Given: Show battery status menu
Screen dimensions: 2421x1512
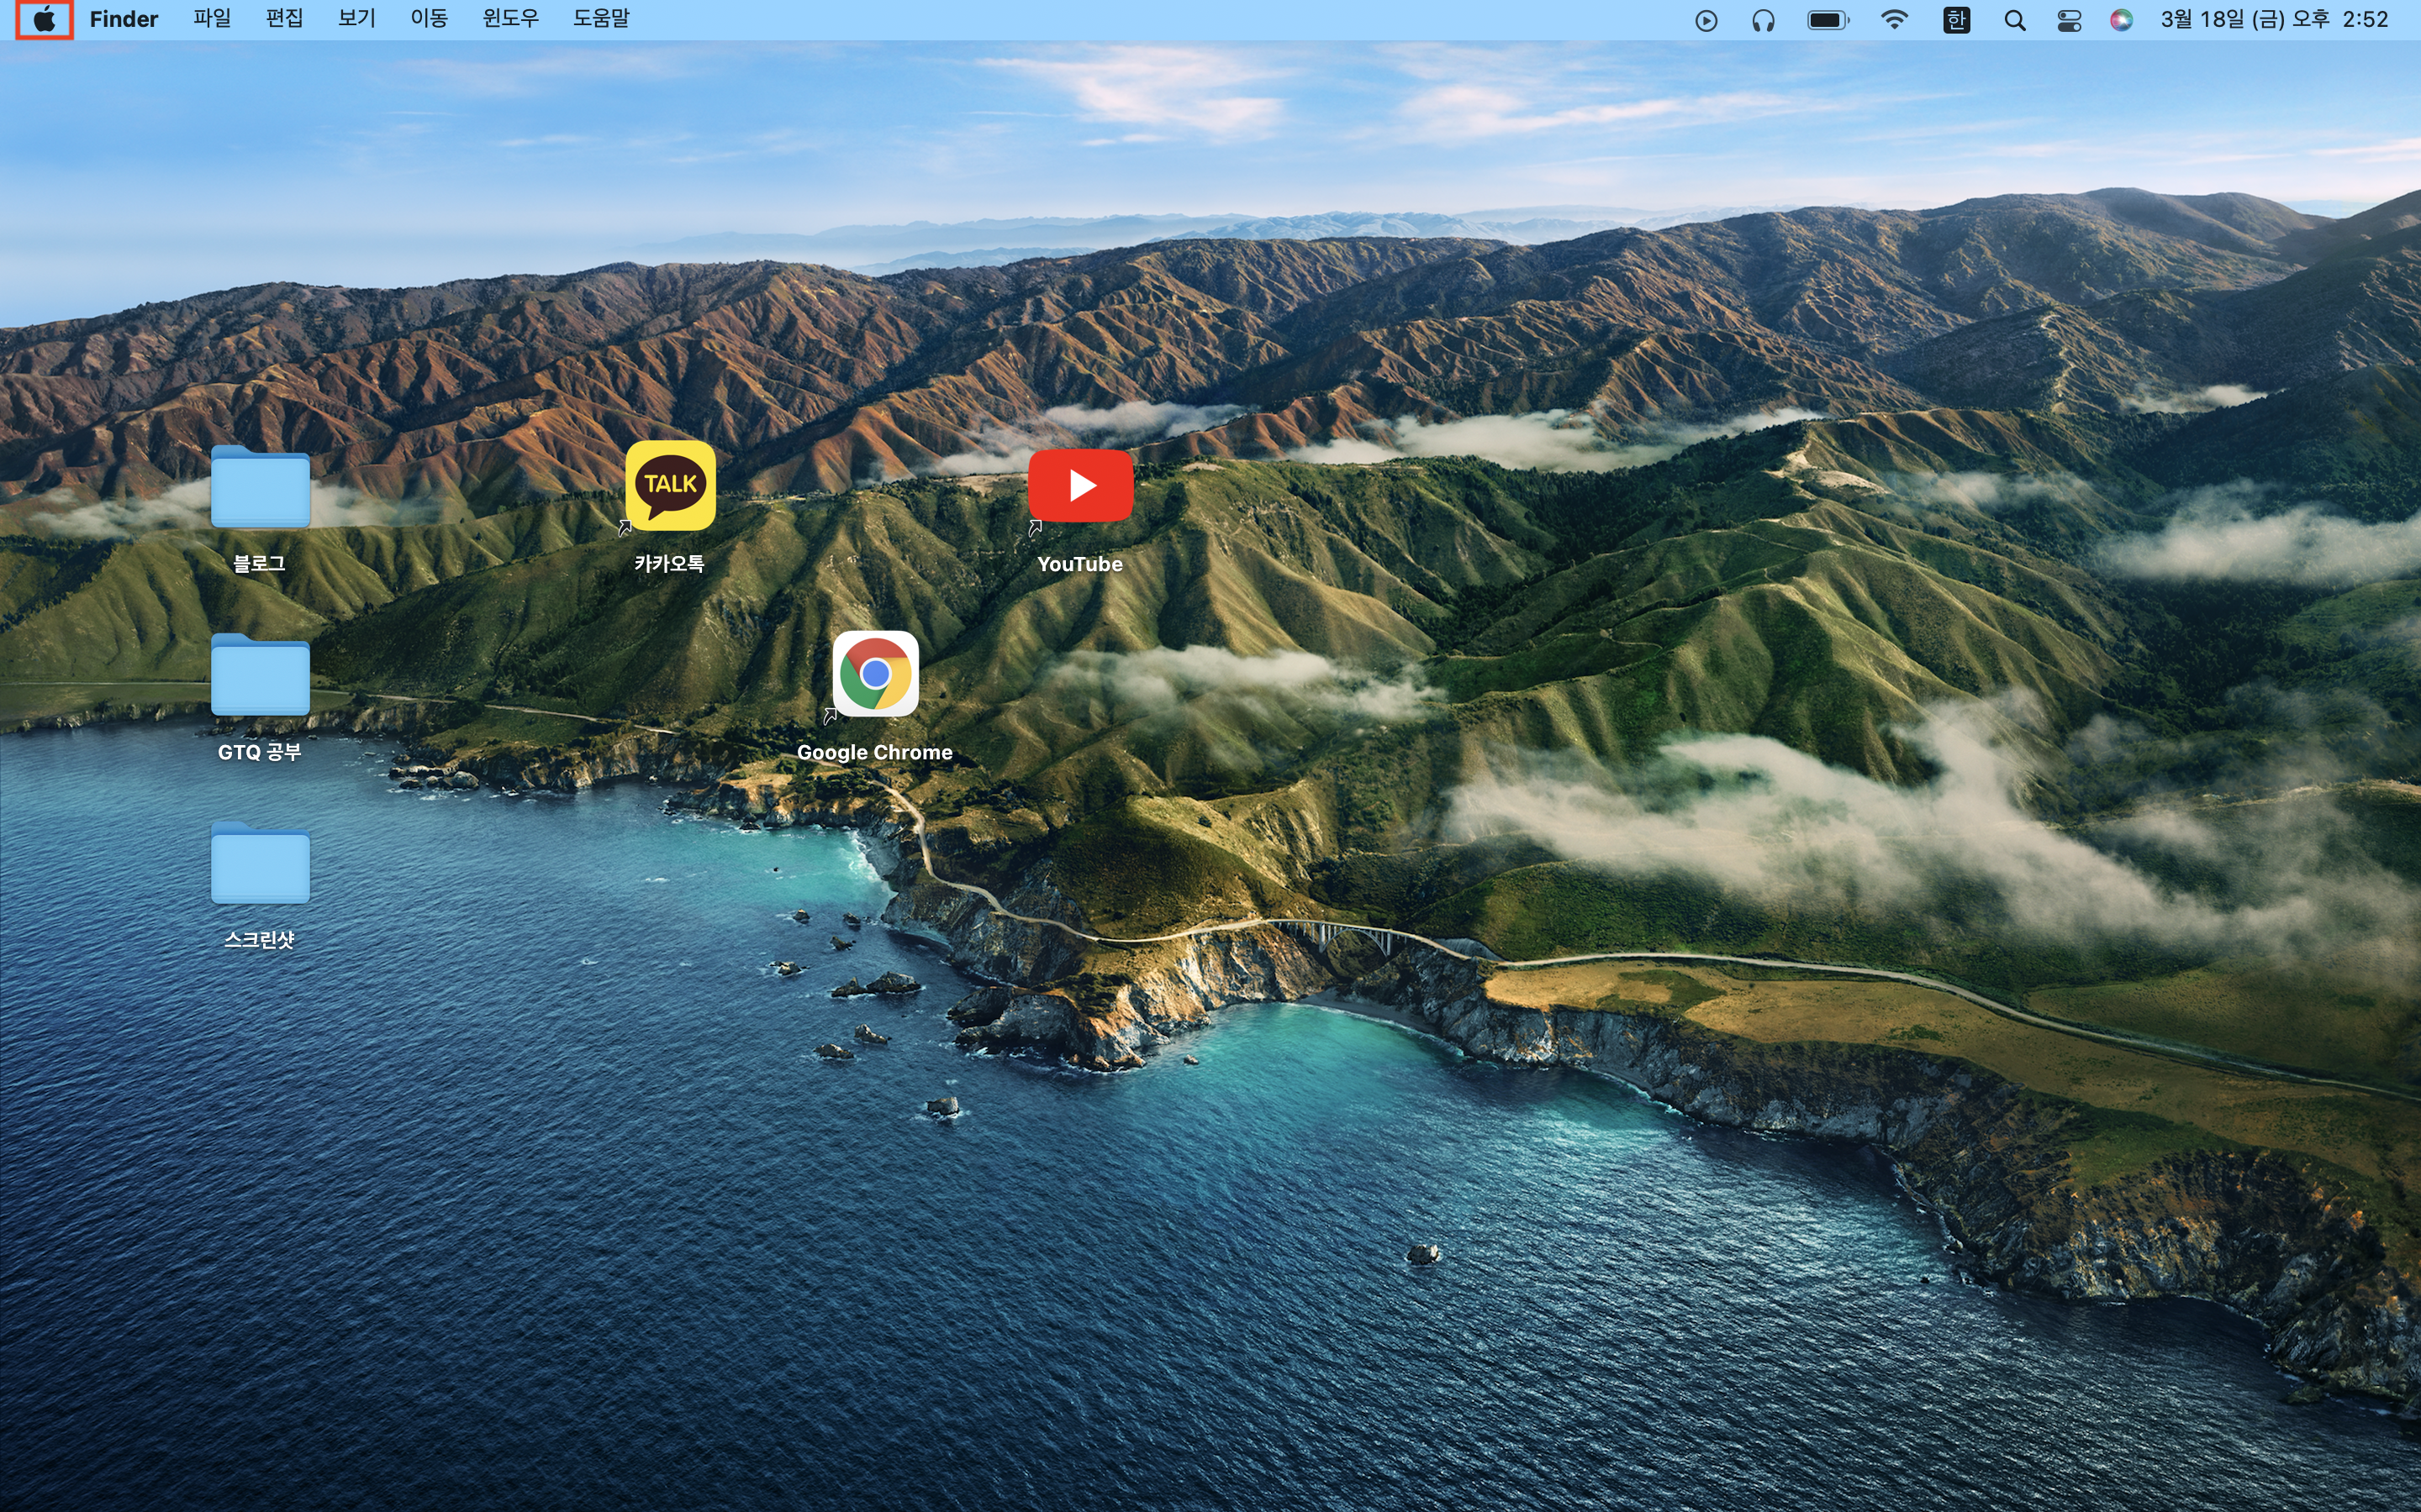Looking at the screenshot, I should tap(1828, 20).
